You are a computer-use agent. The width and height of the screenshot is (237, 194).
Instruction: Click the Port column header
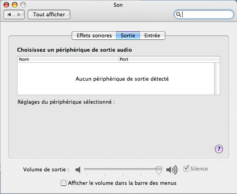pyautogui.click(x=169, y=59)
